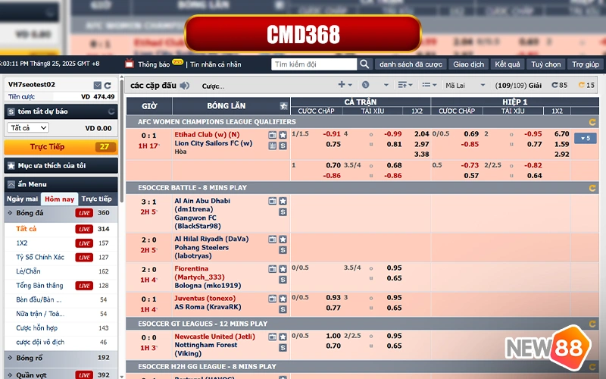Open the account mail envelope icon
This screenshot has width=606, height=379.
tap(98, 85)
